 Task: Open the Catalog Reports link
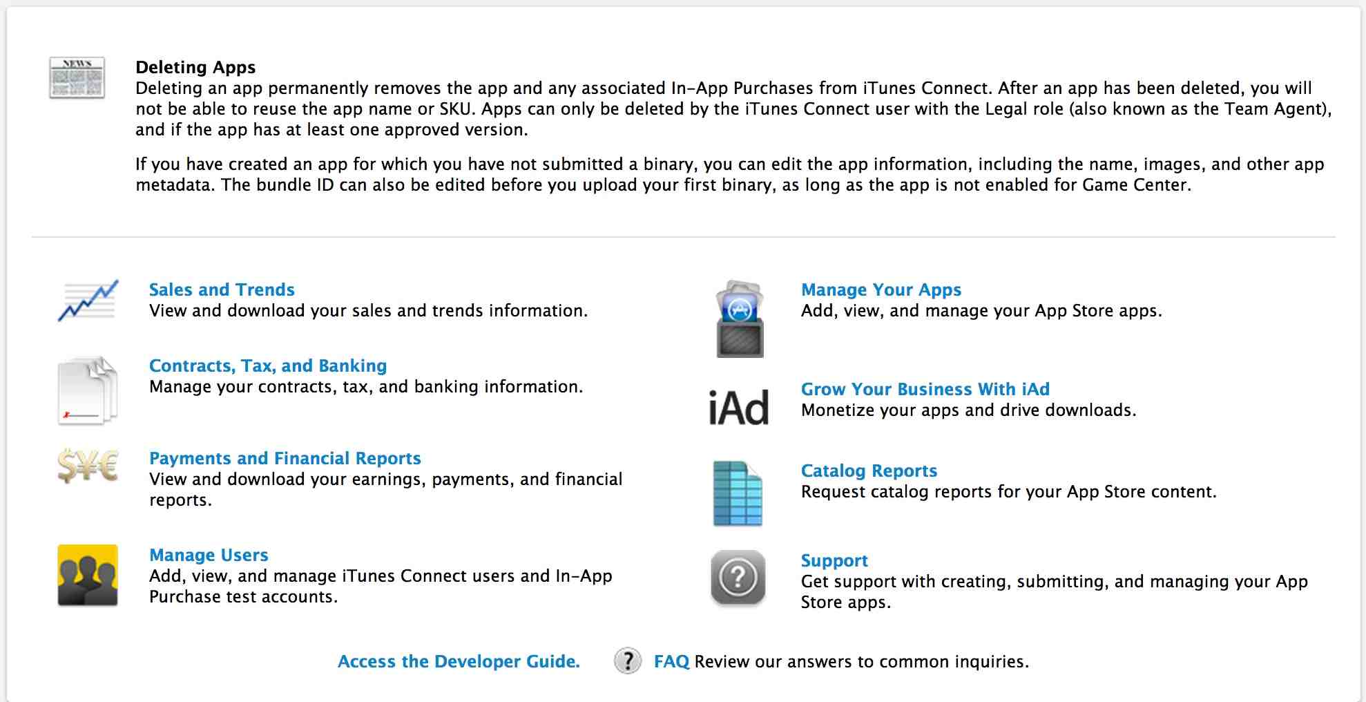pyautogui.click(x=869, y=471)
